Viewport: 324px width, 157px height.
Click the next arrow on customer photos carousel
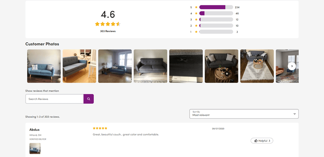(292, 66)
